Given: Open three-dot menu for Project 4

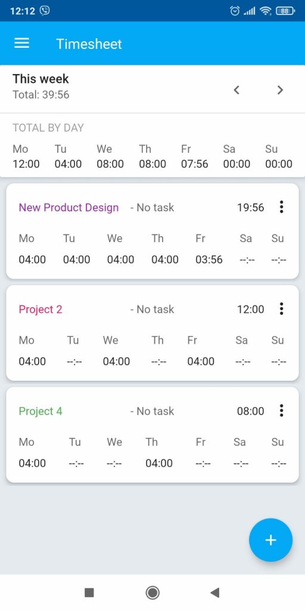Looking at the screenshot, I should [281, 411].
